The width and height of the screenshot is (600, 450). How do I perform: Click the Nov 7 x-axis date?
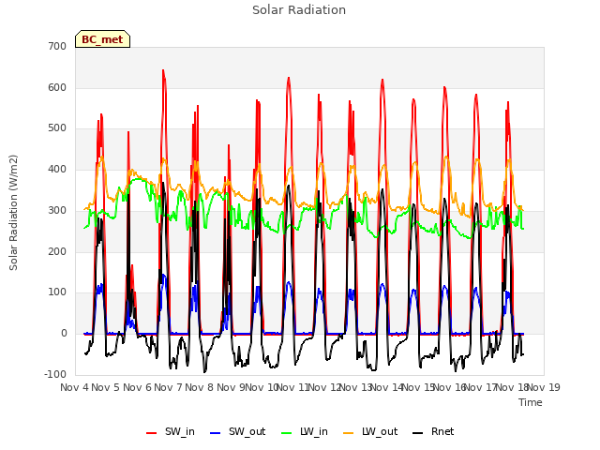click(x=169, y=387)
